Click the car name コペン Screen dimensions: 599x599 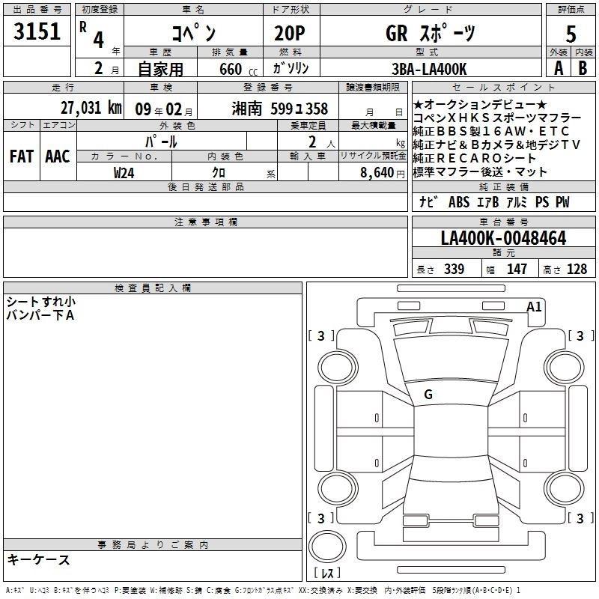point(193,34)
